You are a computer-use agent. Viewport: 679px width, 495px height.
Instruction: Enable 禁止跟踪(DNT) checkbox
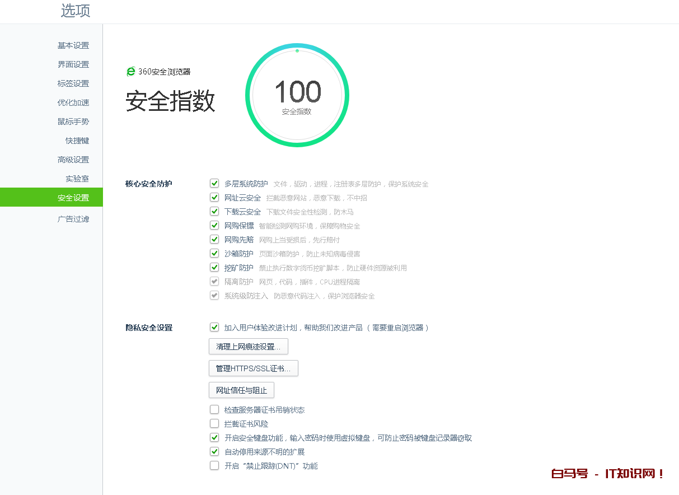click(x=214, y=466)
